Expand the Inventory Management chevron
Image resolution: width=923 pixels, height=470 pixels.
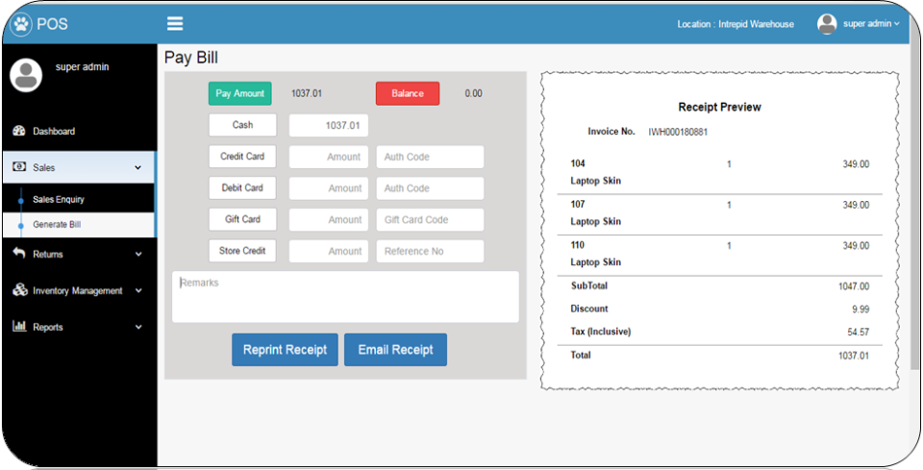[x=138, y=290]
